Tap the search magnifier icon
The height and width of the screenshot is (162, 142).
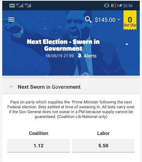coord(88,20)
